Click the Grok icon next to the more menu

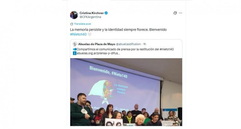click(175, 13)
